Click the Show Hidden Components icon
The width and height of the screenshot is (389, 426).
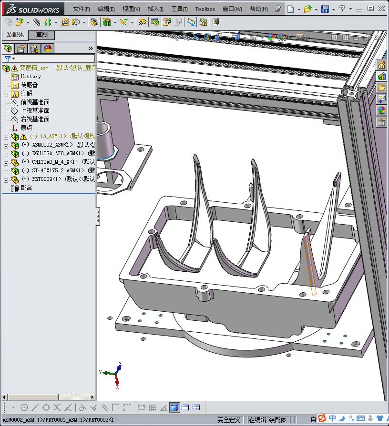[x=94, y=22]
